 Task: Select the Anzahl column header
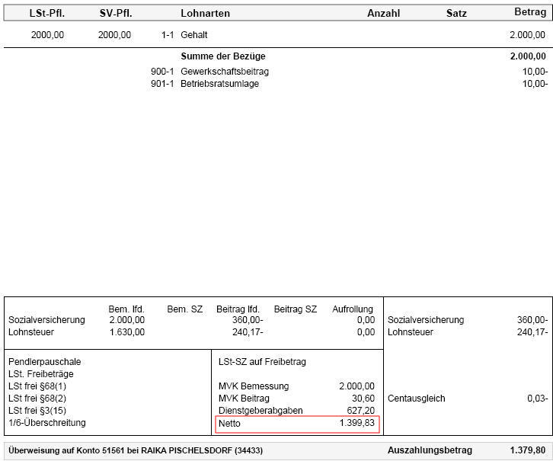[383, 14]
